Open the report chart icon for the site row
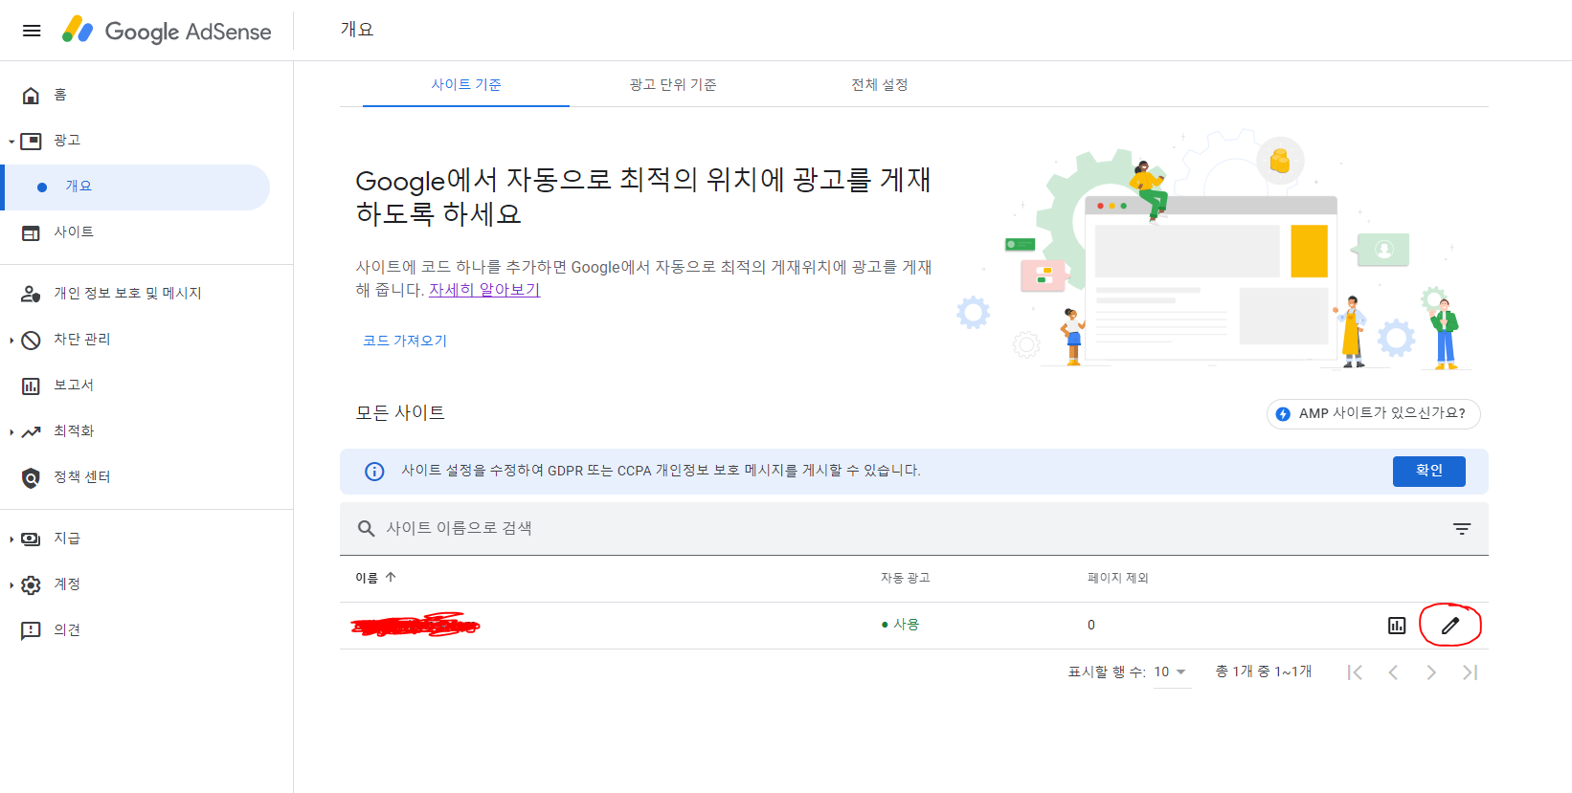The image size is (1572, 793). [1397, 626]
